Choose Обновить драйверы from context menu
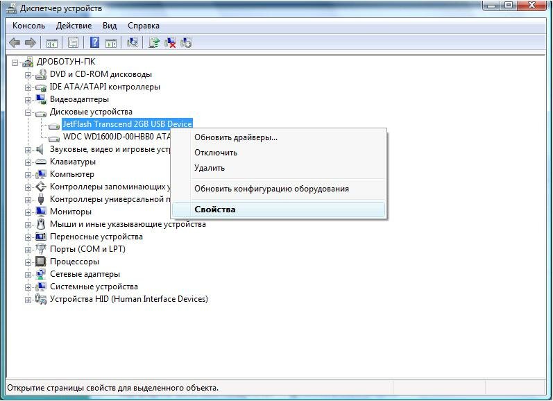This screenshot has height=401, width=553. click(x=279, y=137)
